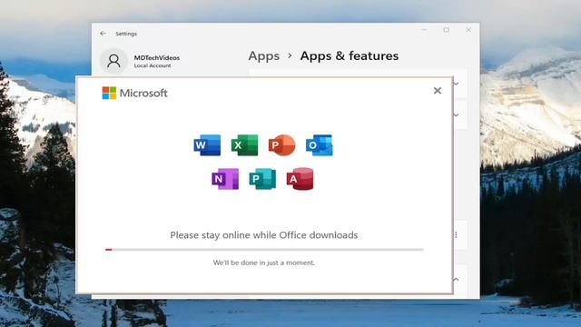
Task: Expand the first chevron in the Settings window
Action: (x=456, y=84)
